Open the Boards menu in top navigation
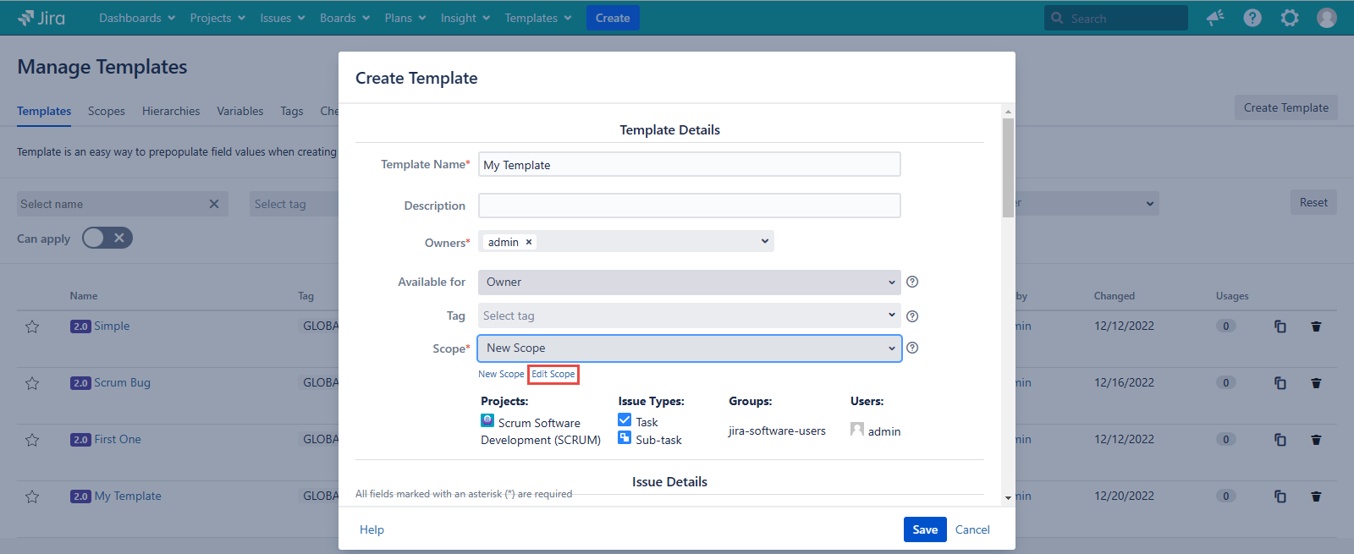The image size is (1354, 554). [x=344, y=18]
